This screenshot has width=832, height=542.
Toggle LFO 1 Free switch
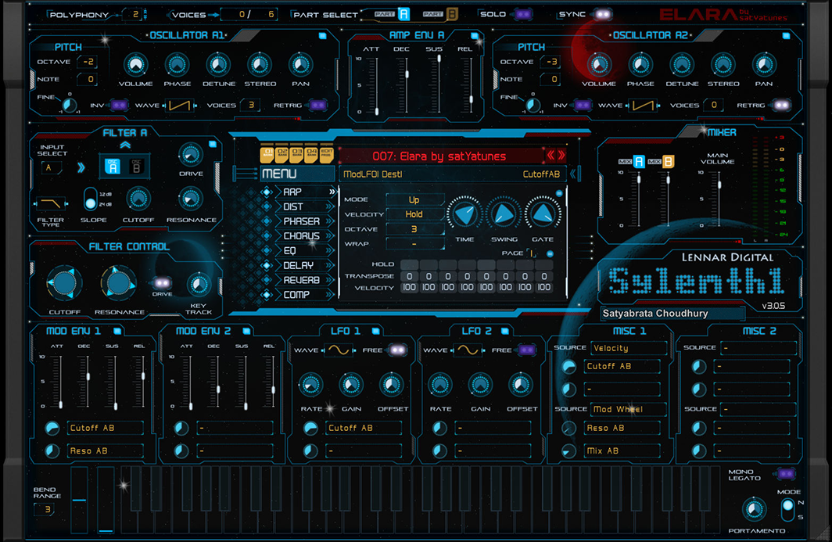(x=398, y=350)
